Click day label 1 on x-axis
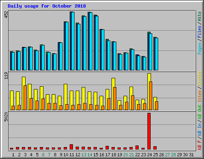 (x=13, y=155)
